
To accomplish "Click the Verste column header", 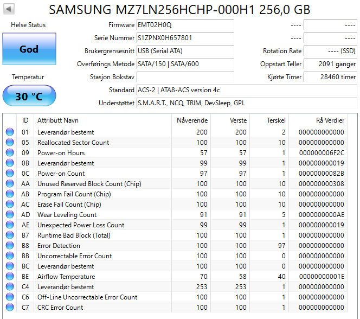I will coord(230,120).
